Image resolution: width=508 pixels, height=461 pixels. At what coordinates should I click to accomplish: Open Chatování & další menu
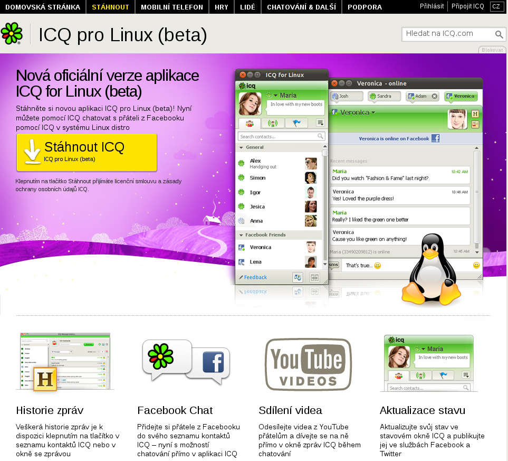[301, 7]
